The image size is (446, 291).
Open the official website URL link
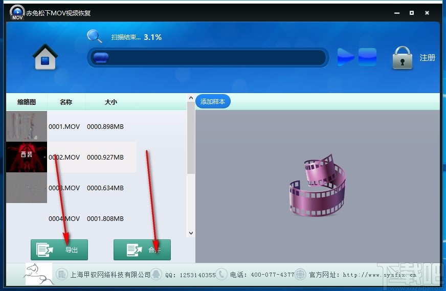click(380, 275)
